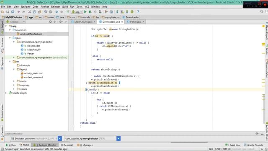
Task: Open the Event Log button
Action: click(232, 145)
